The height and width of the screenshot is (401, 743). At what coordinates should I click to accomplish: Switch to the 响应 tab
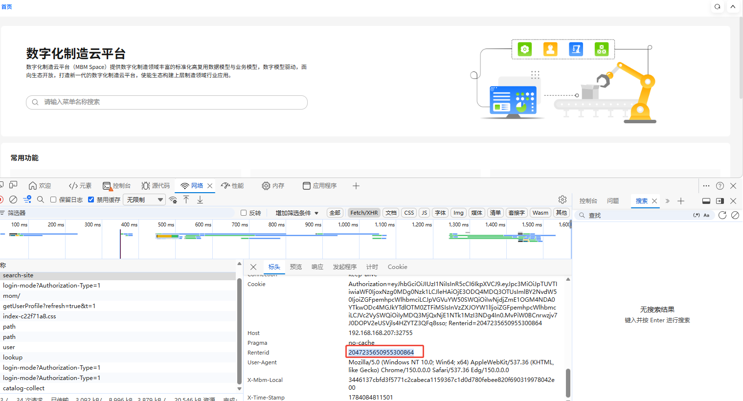[x=317, y=267]
